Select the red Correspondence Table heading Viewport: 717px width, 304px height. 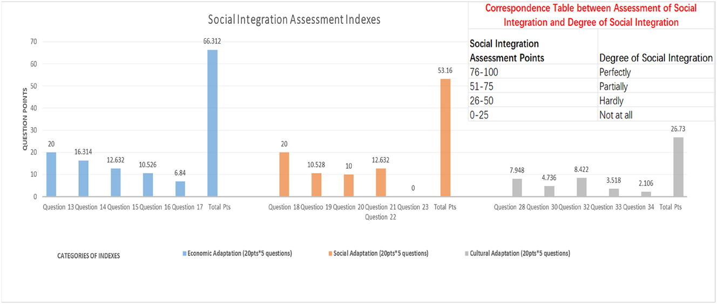pos(591,15)
